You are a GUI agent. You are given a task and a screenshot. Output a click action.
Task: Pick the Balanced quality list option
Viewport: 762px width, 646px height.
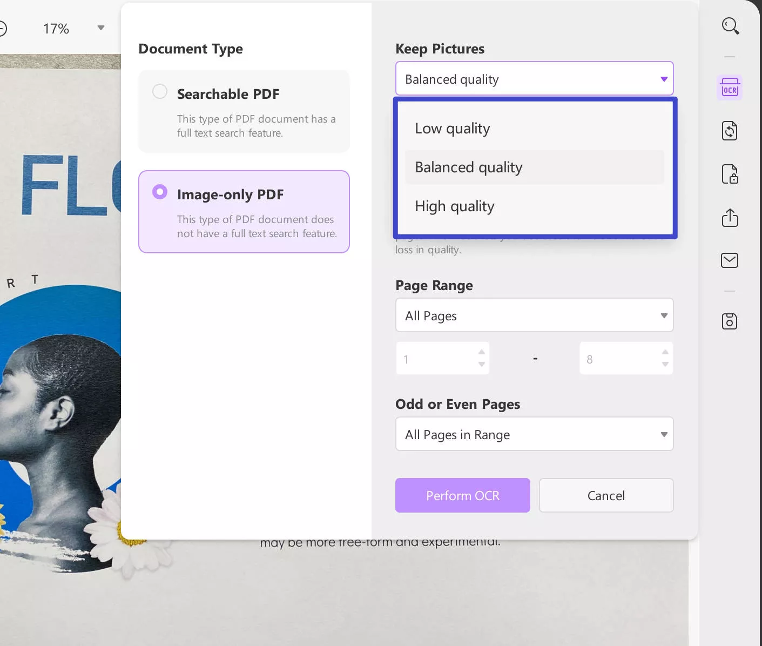point(469,167)
